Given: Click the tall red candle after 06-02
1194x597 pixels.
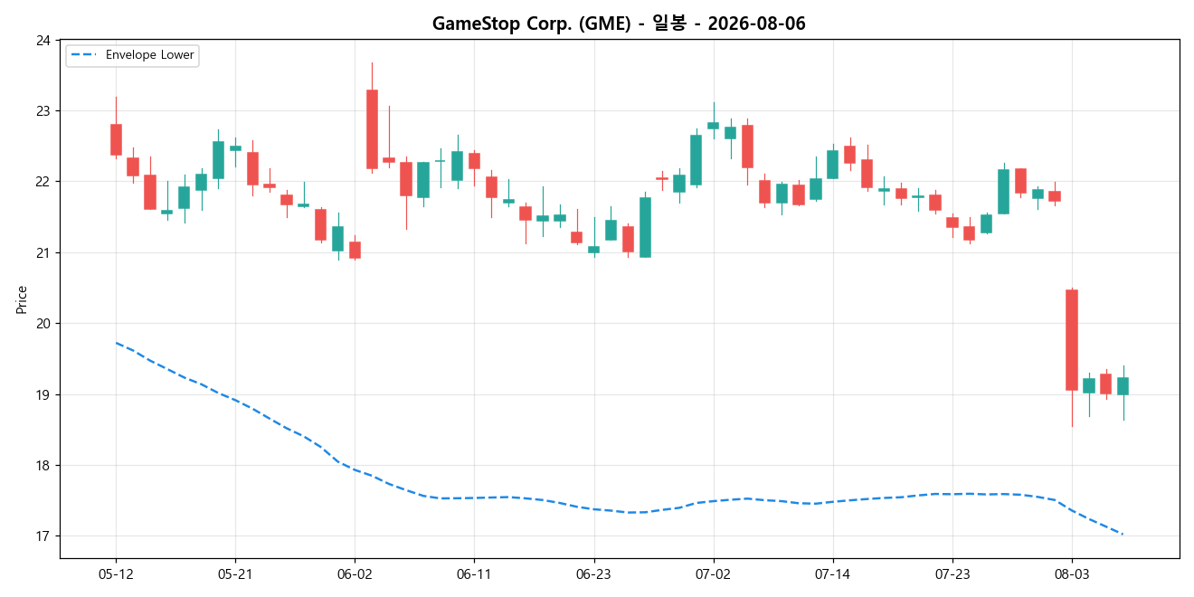Looking at the screenshot, I should tap(372, 129).
